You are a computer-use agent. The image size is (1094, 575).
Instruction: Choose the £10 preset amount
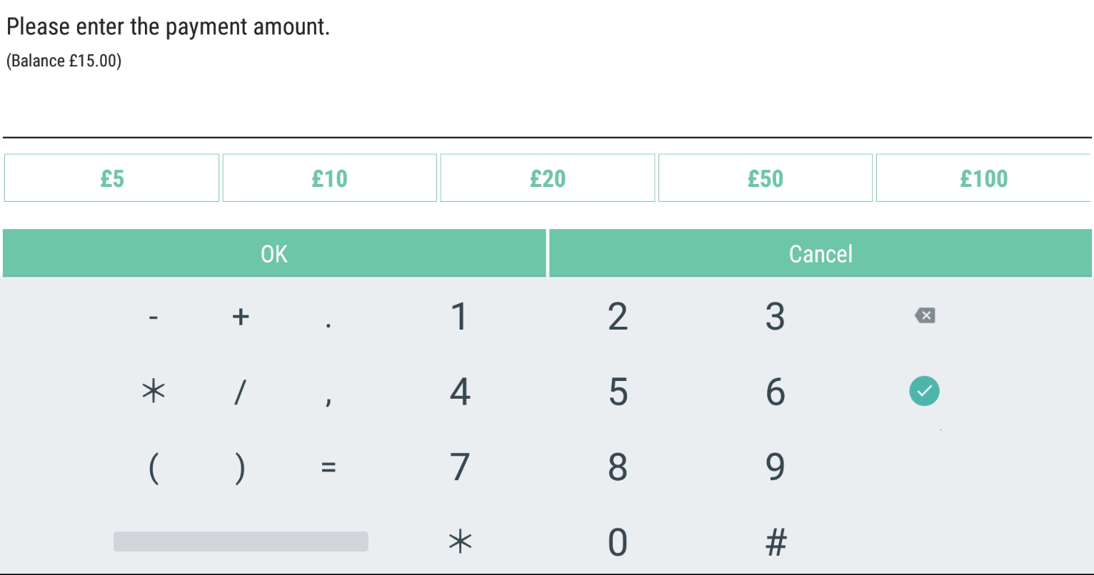[x=329, y=178]
